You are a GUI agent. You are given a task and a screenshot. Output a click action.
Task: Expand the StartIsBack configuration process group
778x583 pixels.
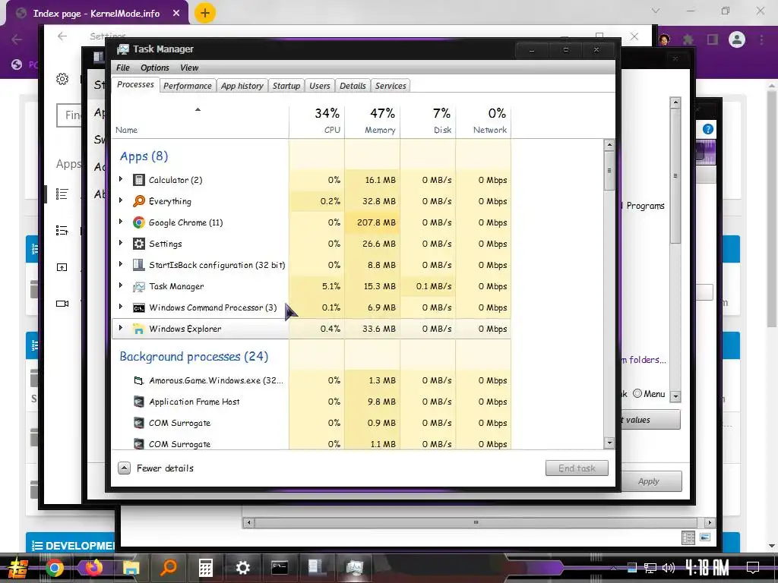pyautogui.click(x=121, y=265)
